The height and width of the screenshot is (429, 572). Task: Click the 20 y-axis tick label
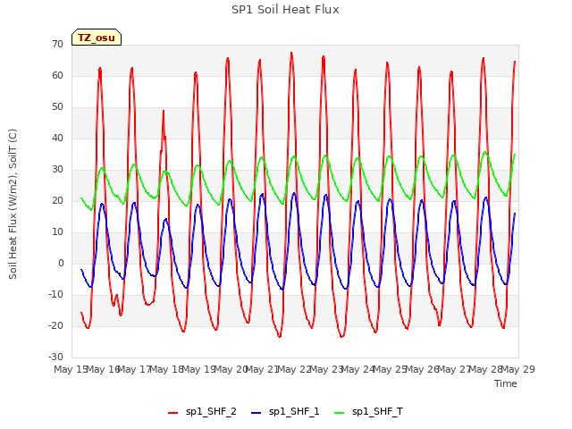[57, 200]
